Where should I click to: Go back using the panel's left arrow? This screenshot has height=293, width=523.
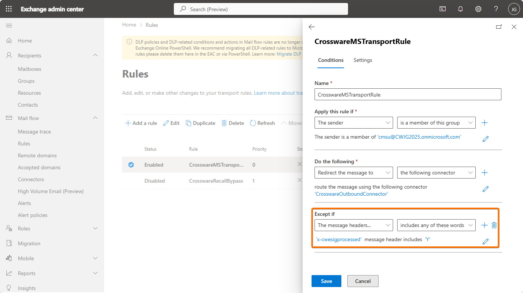point(312,27)
